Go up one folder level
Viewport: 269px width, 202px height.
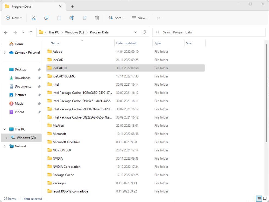pos(31,32)
